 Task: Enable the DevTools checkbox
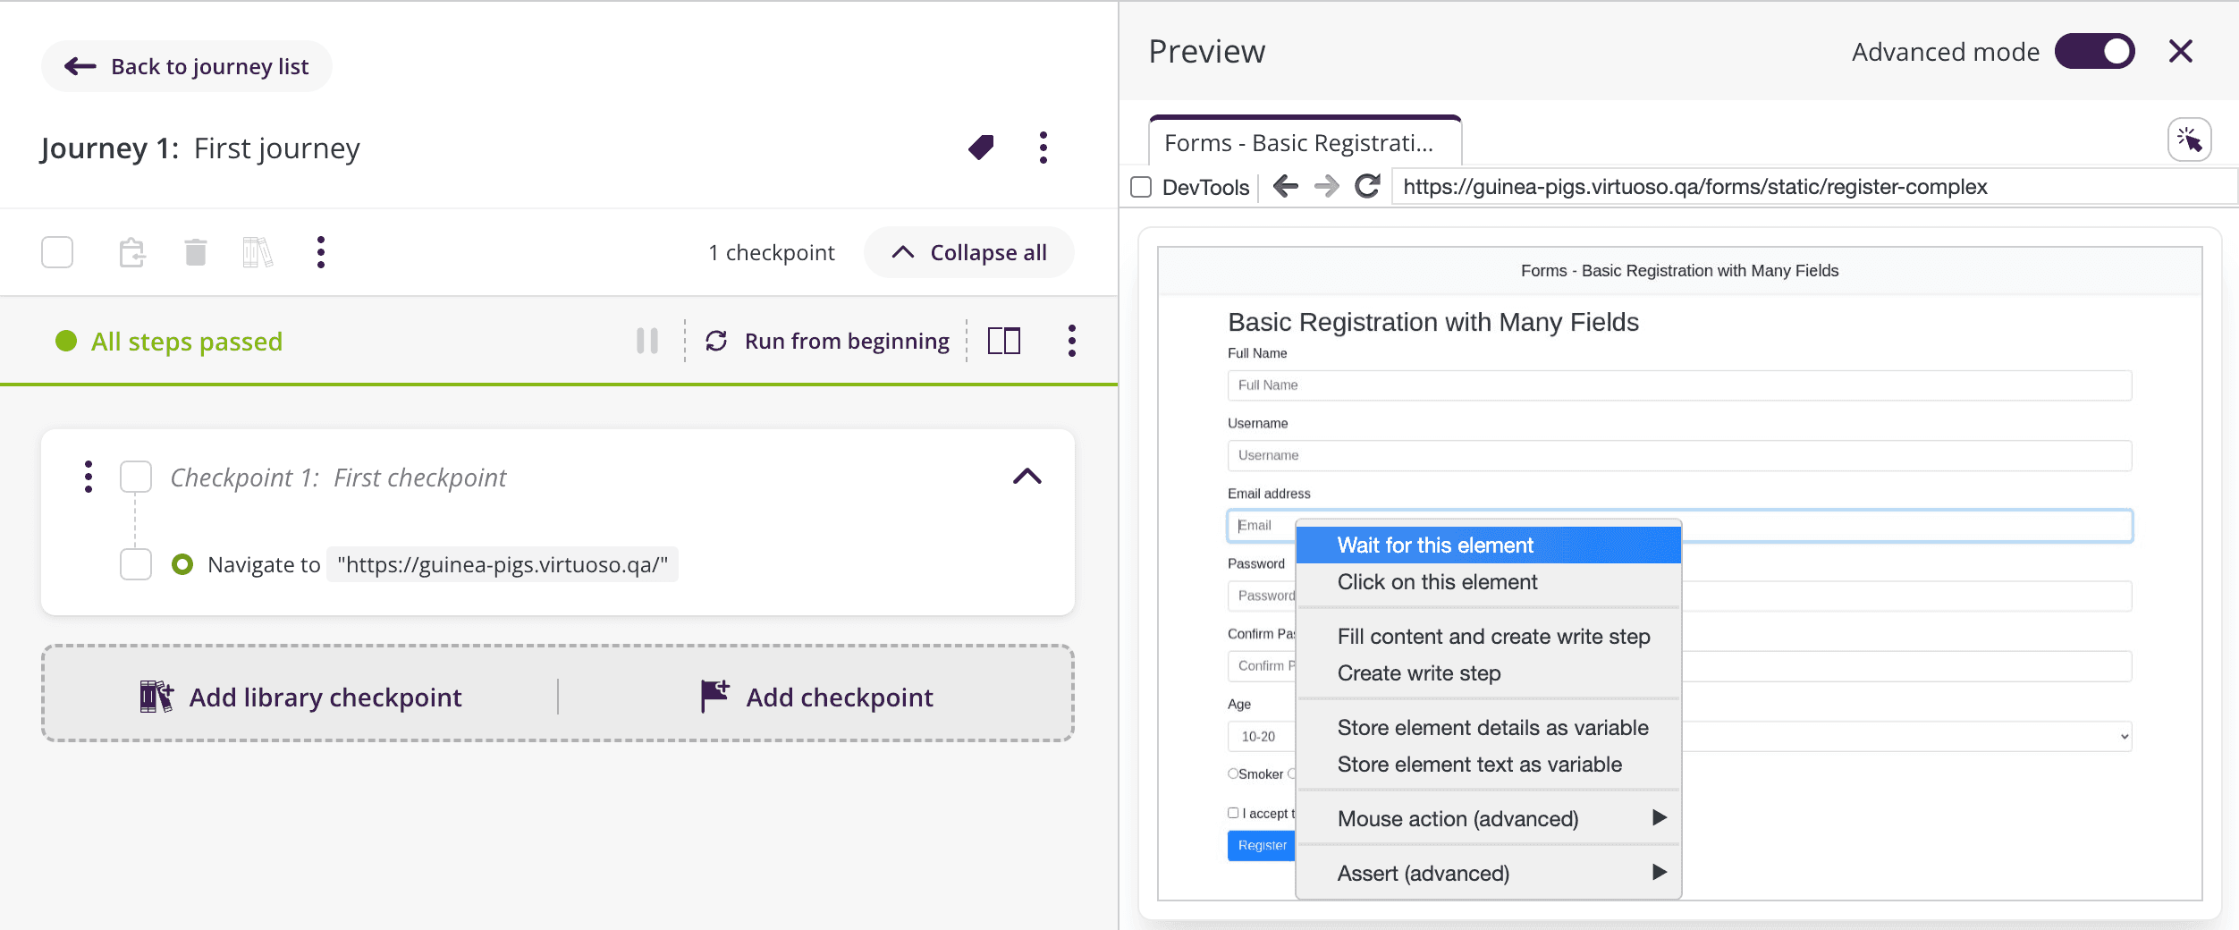[1141, 187]
